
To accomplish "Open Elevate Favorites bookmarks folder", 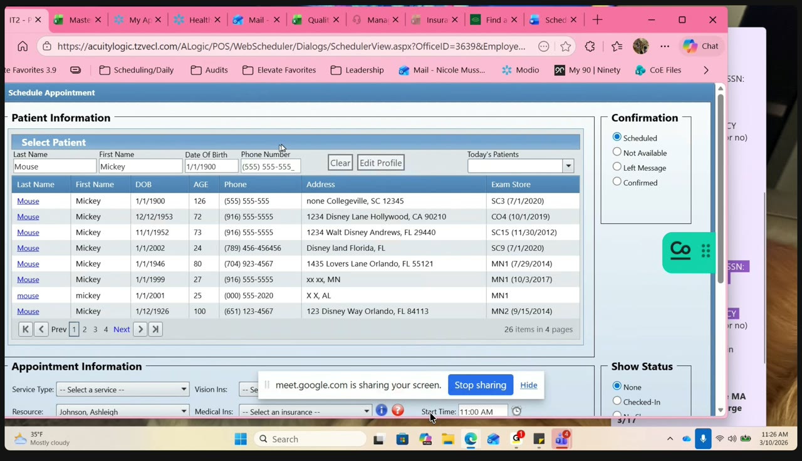I will [x=279, y=70].
